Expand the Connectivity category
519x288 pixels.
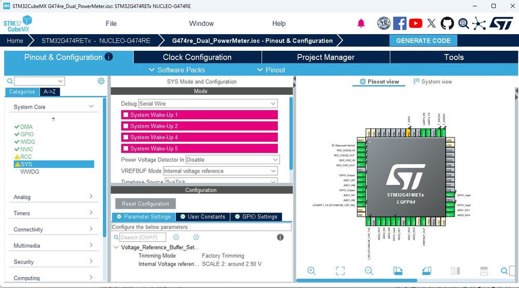pos(91,229)
